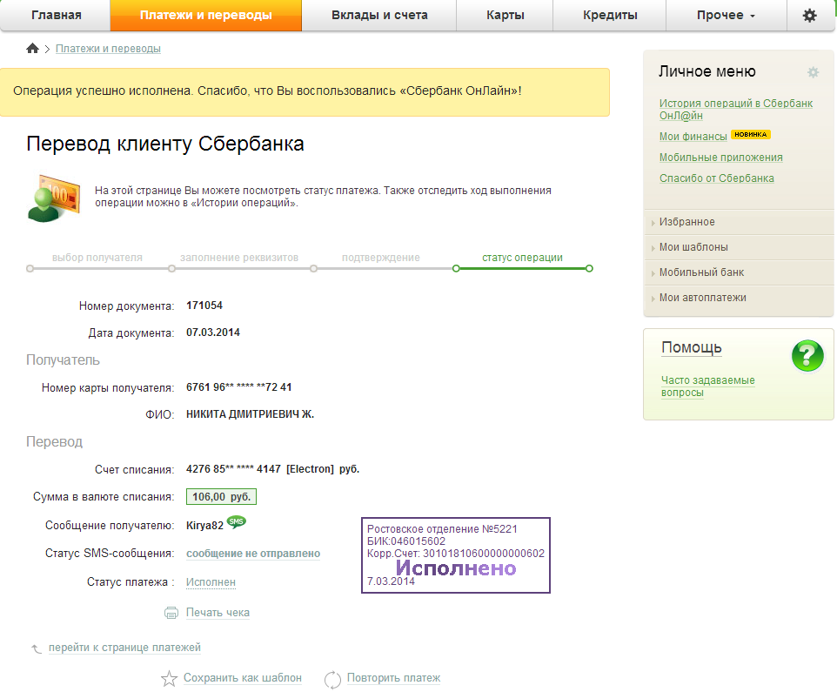The height and width of the screenshot is (692, 837).
Task: Click the transfer illustration with banknote icon
Action: tap(53, 198)
